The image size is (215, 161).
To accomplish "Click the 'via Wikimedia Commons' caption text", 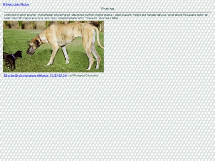I will [x=83, y=76].
